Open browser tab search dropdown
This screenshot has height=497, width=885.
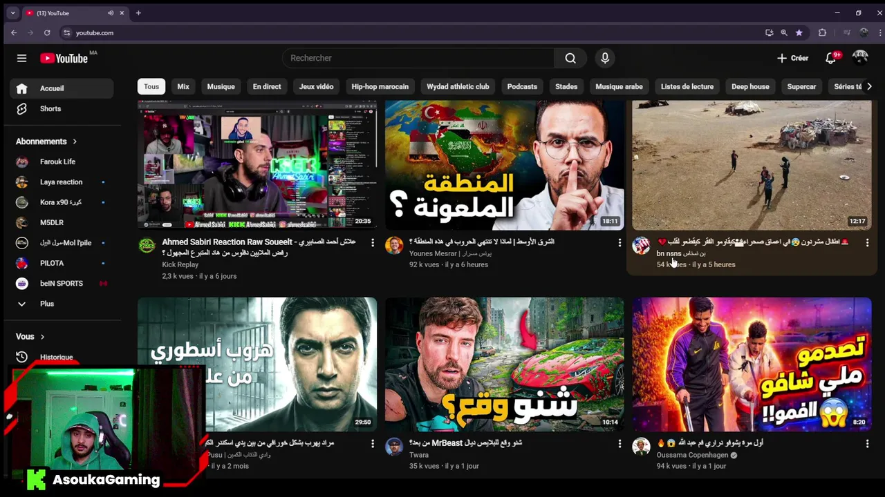pyautogui.click(x=12, y=13)
